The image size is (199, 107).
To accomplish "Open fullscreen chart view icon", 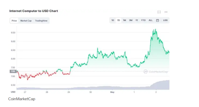I will point(159,12).
